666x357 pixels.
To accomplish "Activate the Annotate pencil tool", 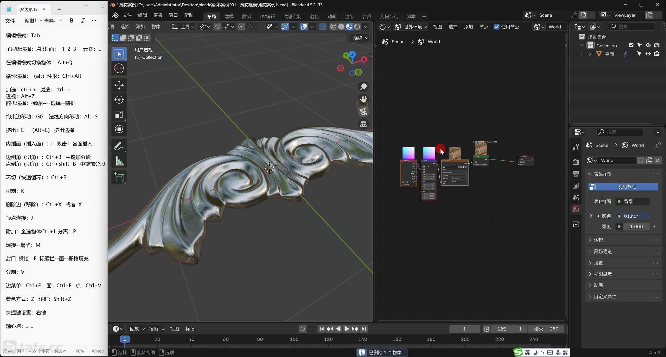I will coord(119,146).
